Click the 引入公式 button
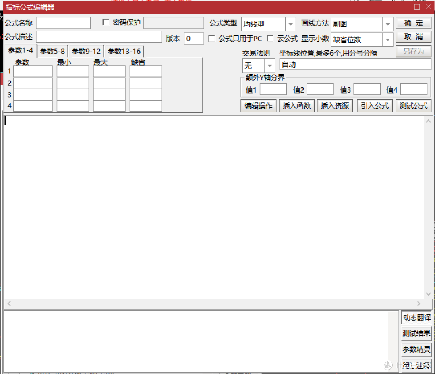Screen dimensions: 435x374 (375, 106)
